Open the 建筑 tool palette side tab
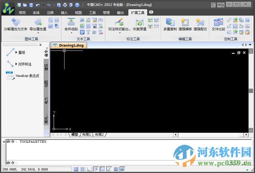Image resolution: width=255 pixels, height=173 pixels. click(46, 67)
